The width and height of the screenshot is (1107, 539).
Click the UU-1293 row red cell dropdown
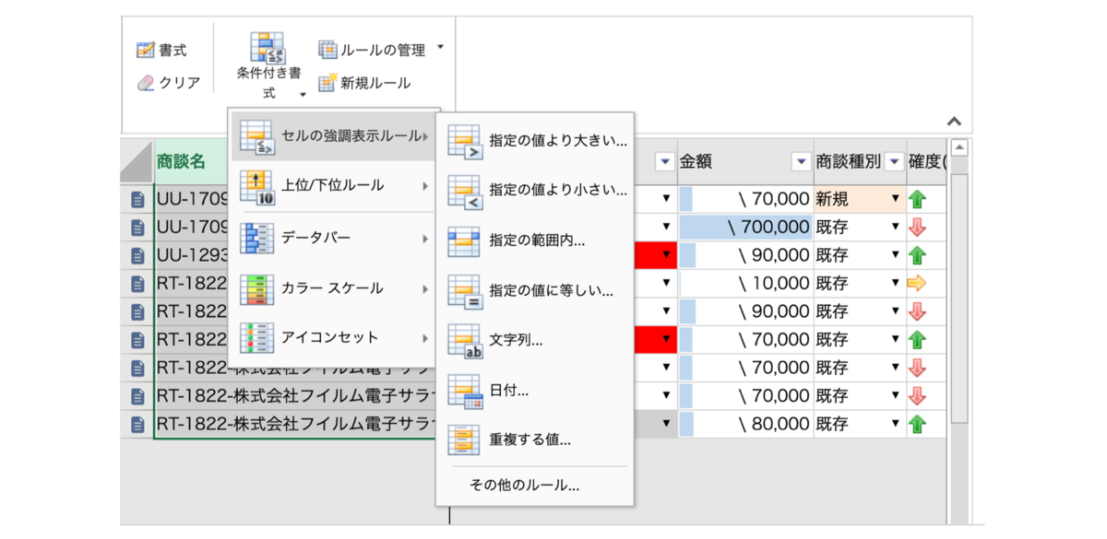coord(666,255)
